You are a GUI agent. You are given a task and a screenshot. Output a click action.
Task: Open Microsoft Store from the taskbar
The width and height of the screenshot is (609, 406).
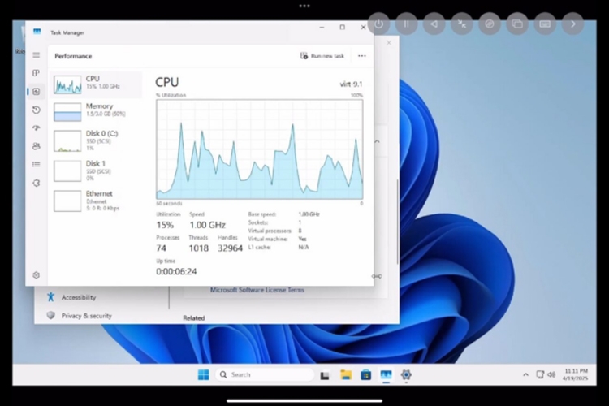point(365,375)
